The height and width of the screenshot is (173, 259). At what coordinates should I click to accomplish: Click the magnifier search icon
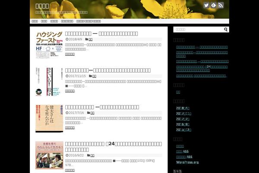(226, 29)
